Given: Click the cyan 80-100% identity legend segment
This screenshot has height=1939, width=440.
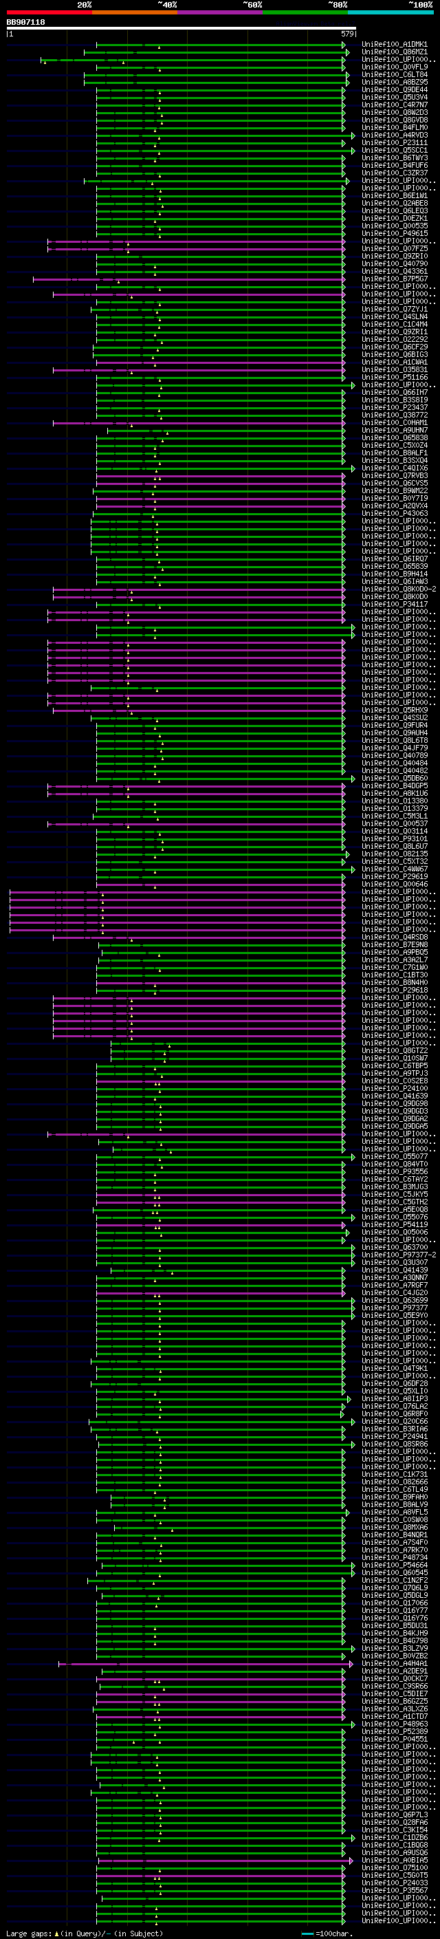Looking at the screenshot, I should [x=390, y=12].
